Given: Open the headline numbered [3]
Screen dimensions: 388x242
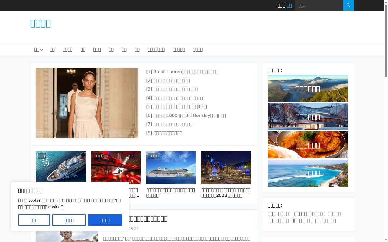Looking at the screenshot, I should click(172, 89).
